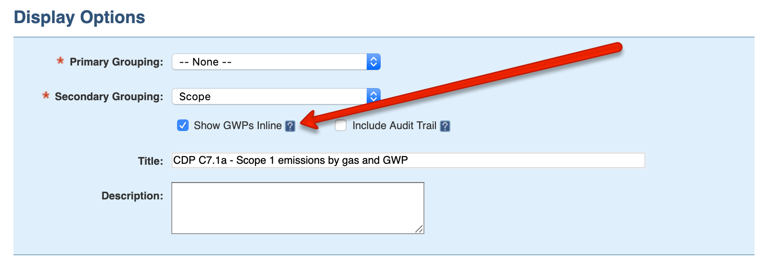This screenshot has height=263, width=767.
Task: Uncheck the Show GWPs Inline checkbox
Action: pos(183,126)
